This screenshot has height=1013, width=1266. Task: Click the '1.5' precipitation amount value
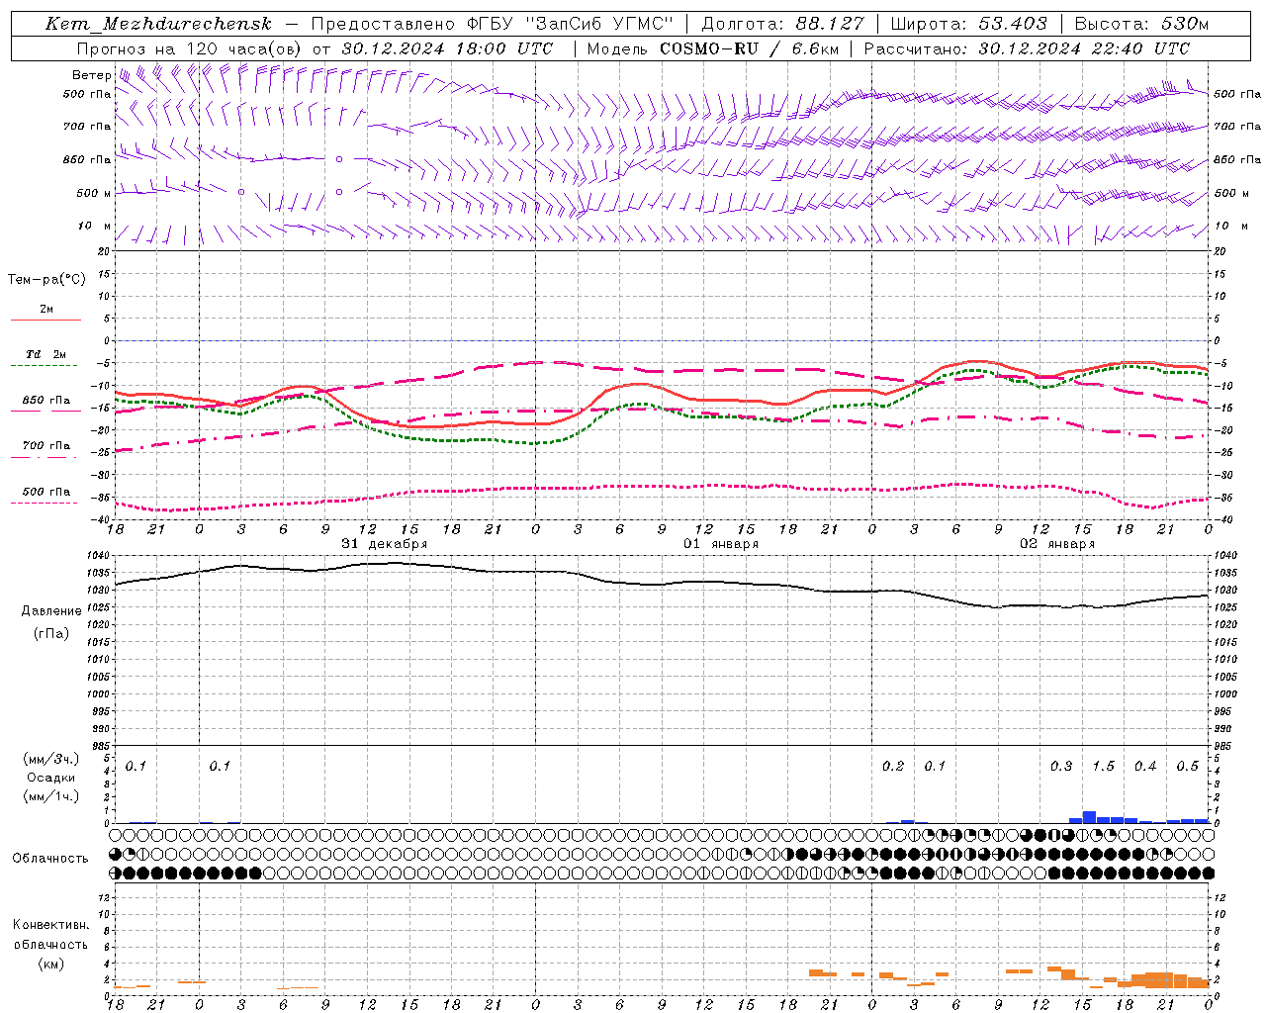coord(1103,767)
